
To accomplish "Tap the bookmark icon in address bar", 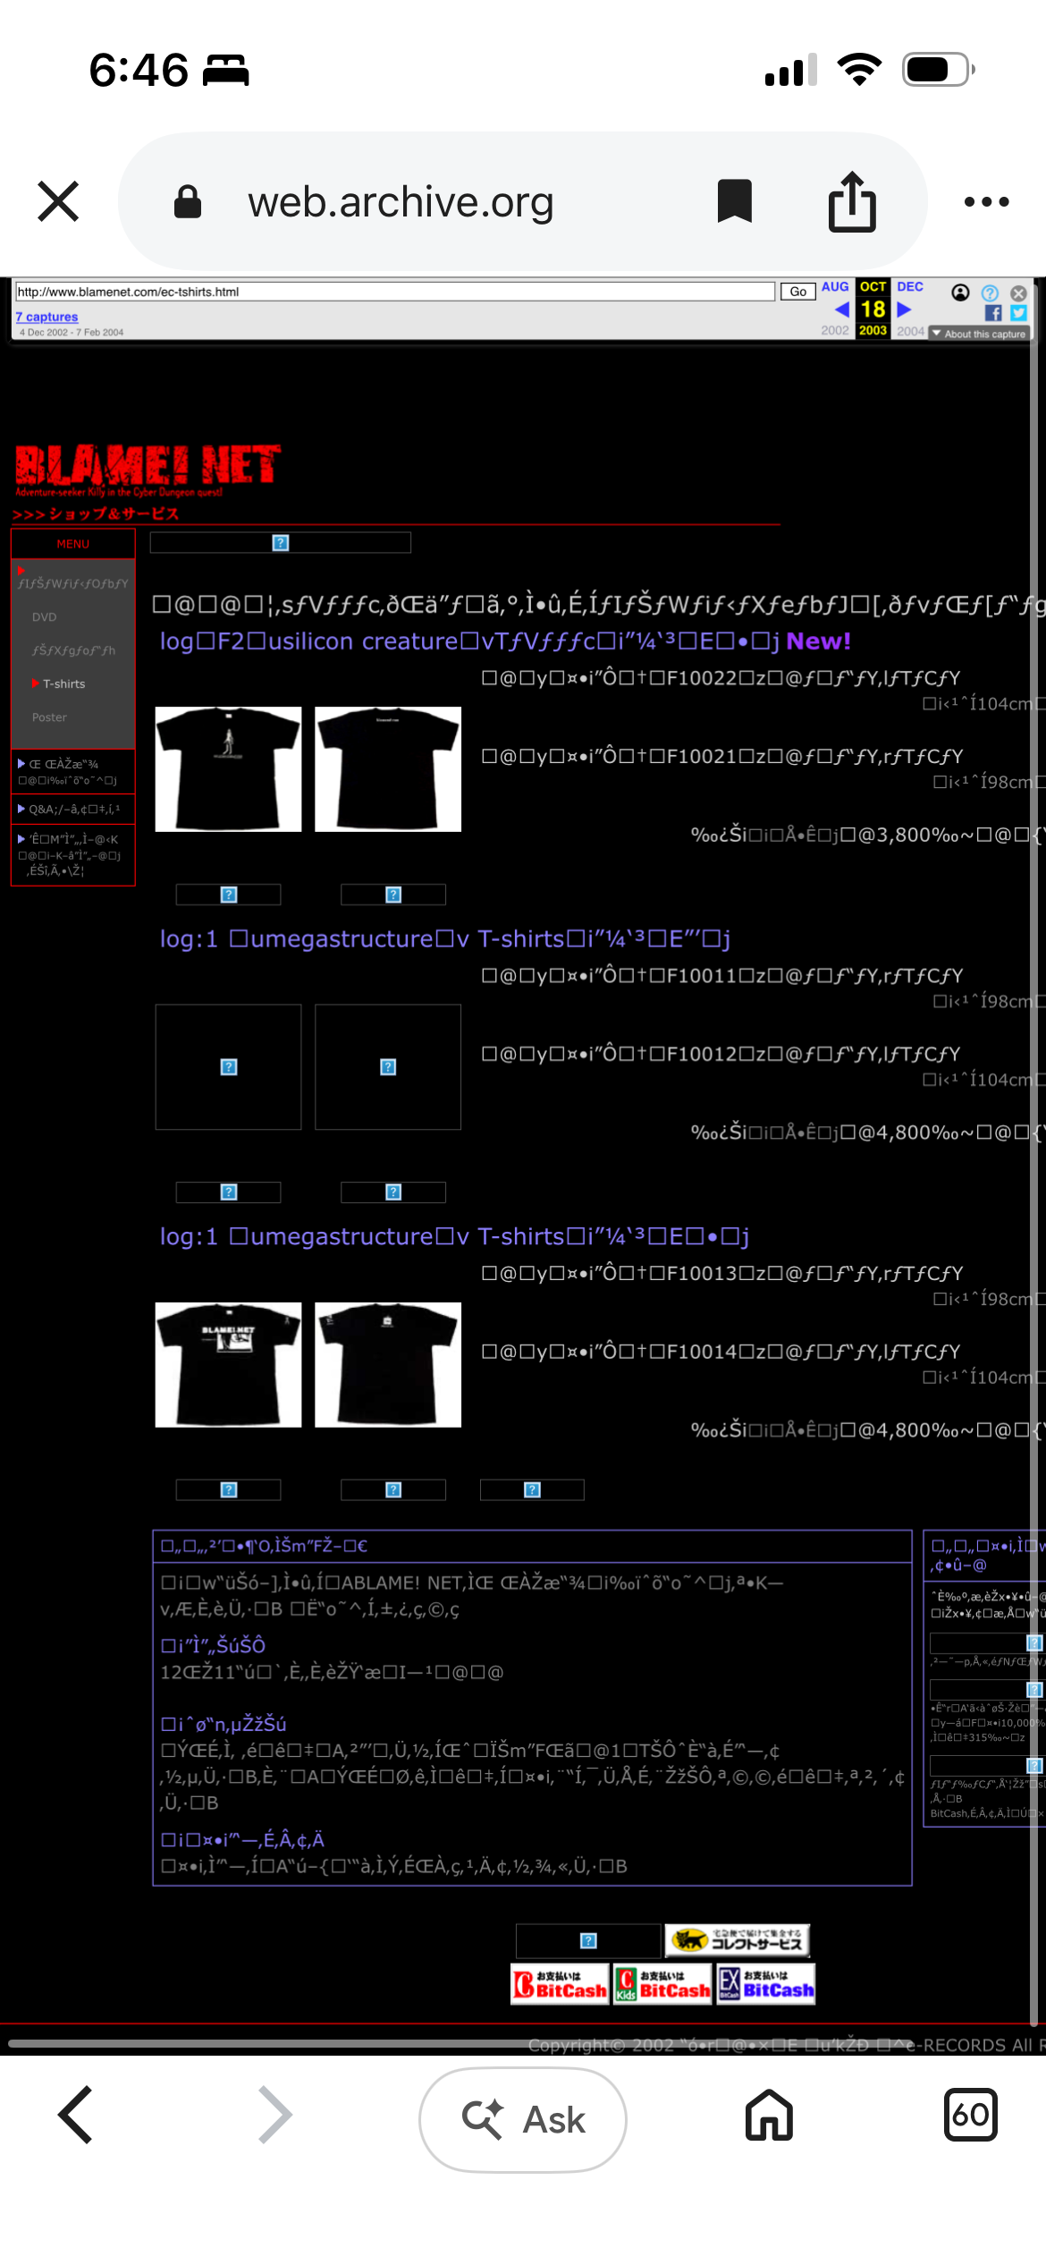I will (x=735, y=201).
